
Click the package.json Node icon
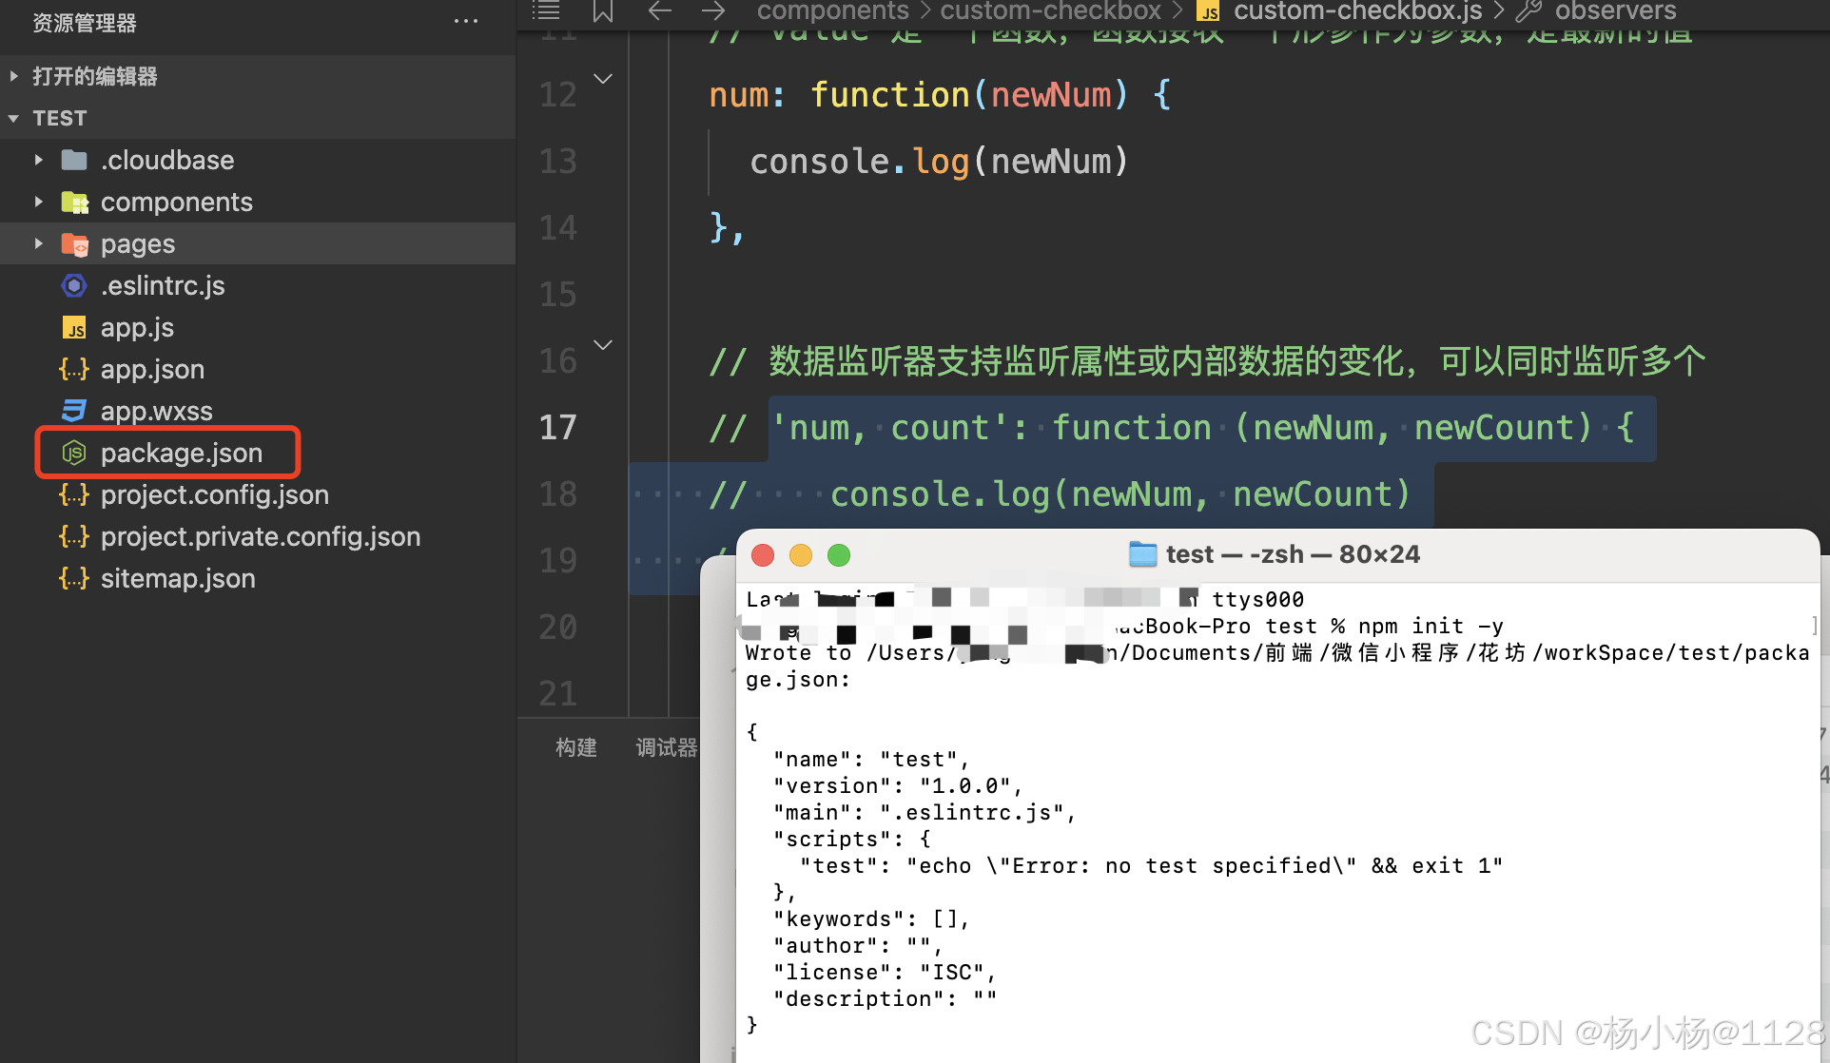74,453
